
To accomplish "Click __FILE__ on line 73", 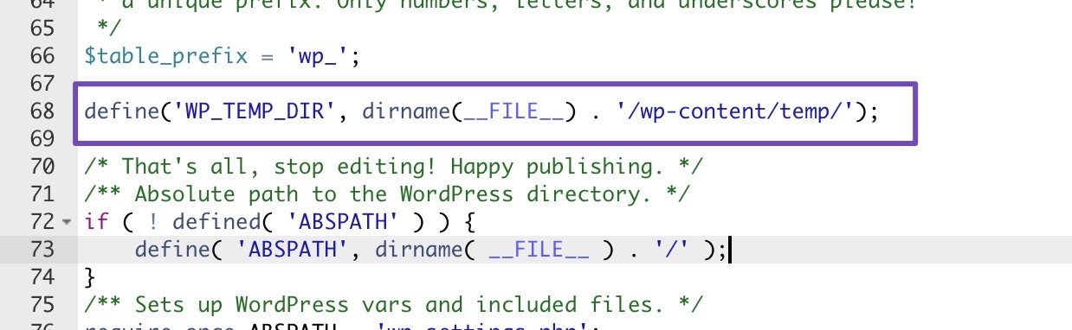I will [x=538, y=251].
